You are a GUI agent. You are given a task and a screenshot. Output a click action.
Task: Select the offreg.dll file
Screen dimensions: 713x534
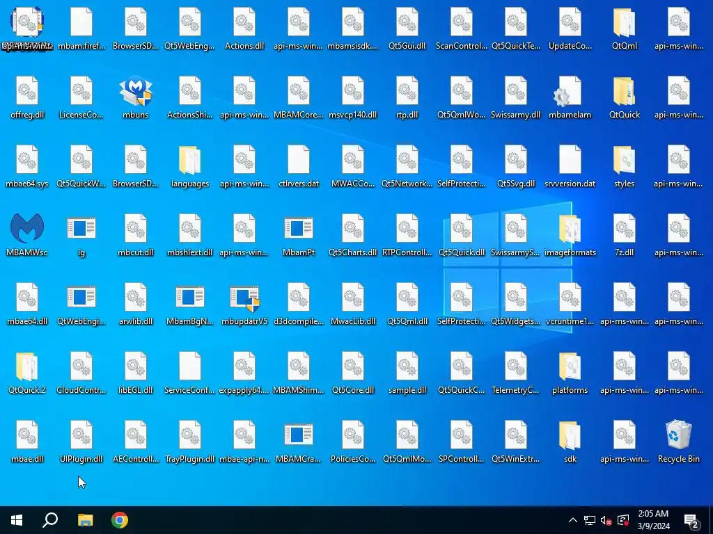click(x=27, y=91)
